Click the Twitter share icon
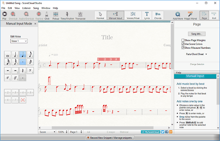Screen dimensions: 220x141 tap(163, 132)
